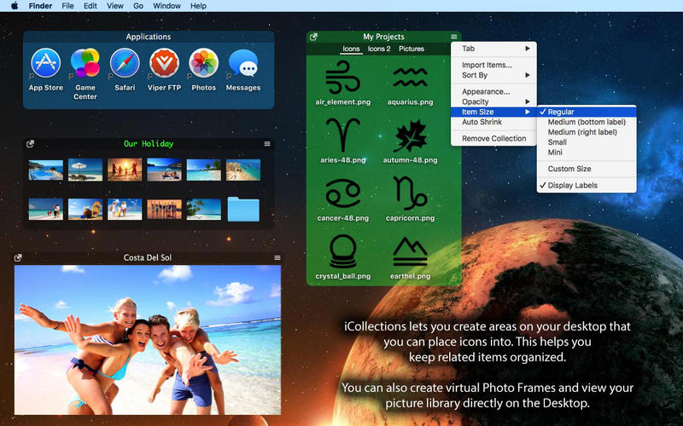683x426 pixels.
Task: Click Costa Del Sol detach arrow icon
Action: click(x=18, y=258)
